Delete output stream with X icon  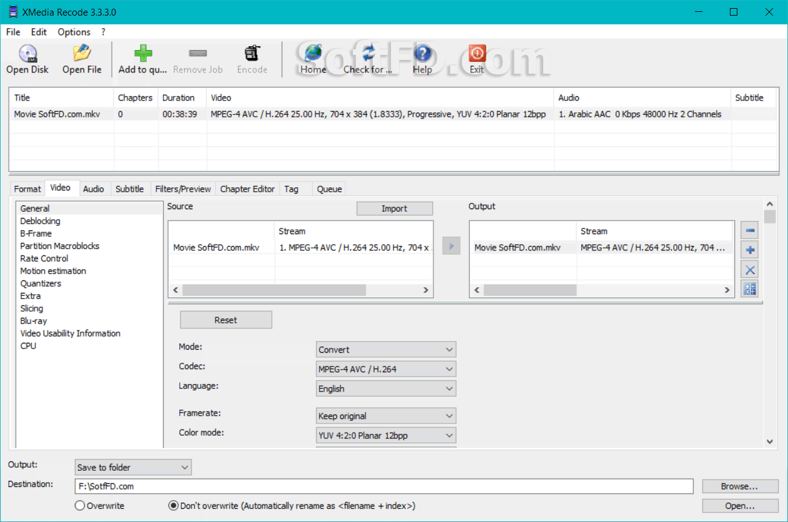click(750, 270)
